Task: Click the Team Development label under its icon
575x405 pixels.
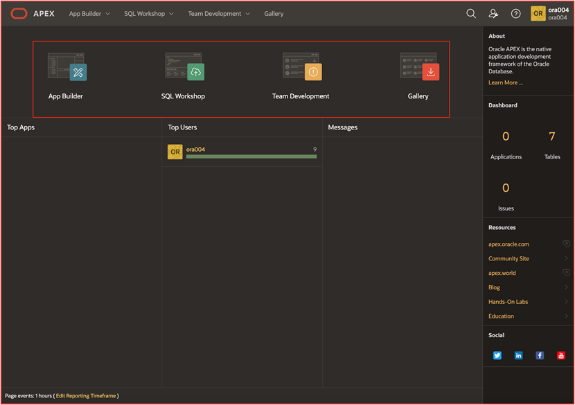Action: (301, 96)
